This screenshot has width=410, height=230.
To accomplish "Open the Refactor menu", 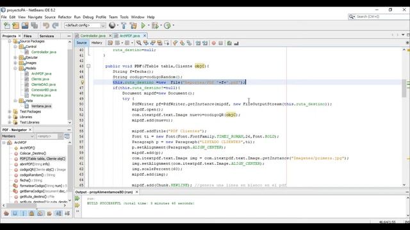I will [x=65, y=17].
